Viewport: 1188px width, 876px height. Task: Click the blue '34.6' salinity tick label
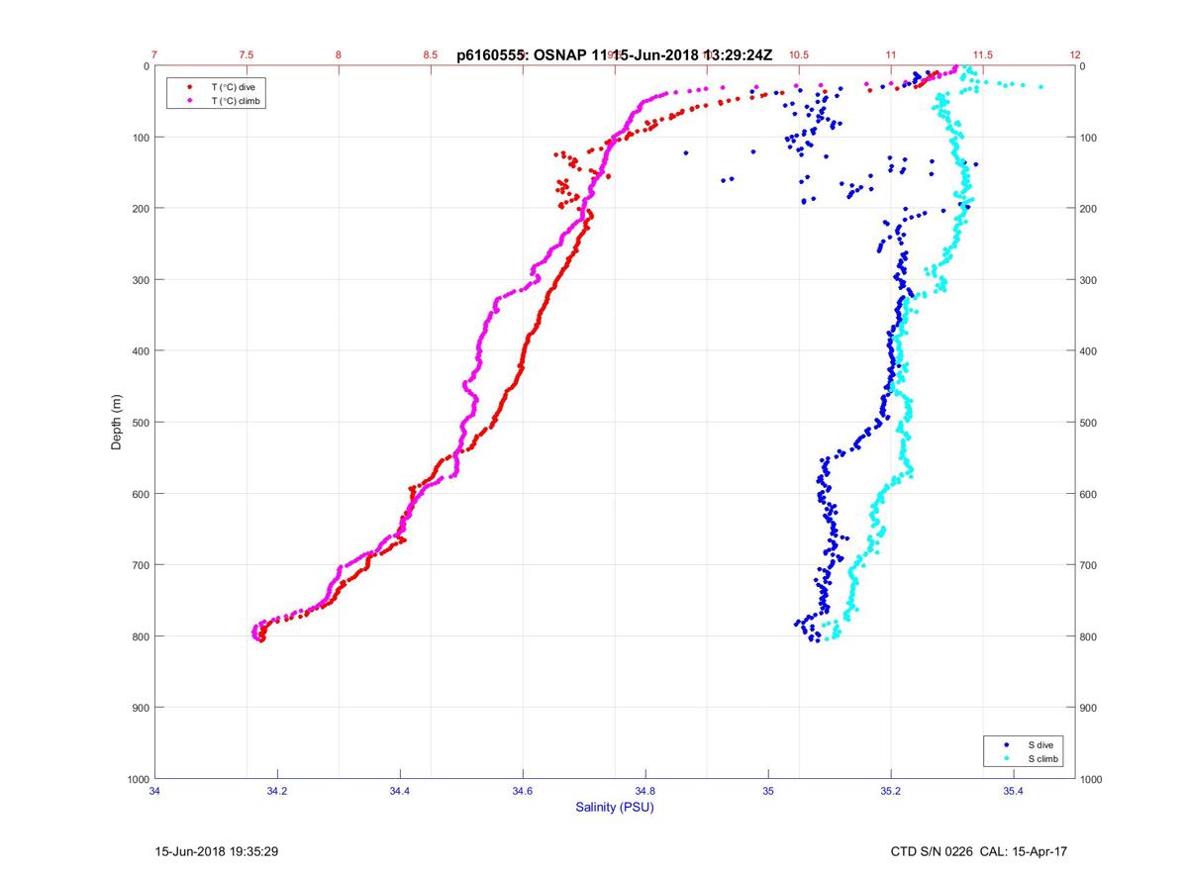click(x=523, y=791)
